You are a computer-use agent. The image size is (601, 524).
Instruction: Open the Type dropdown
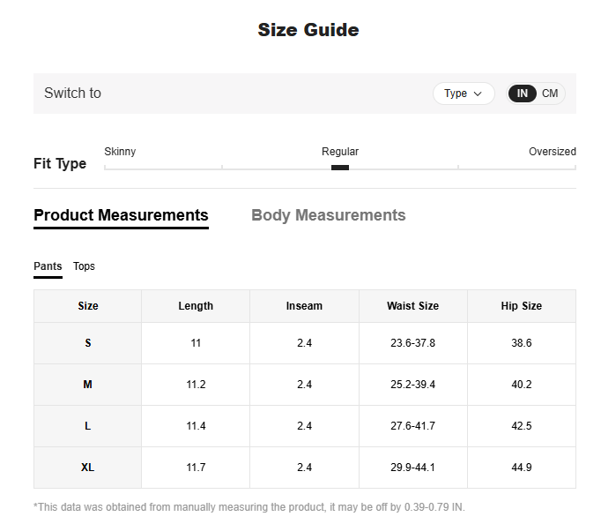click(x=464, y=94)
